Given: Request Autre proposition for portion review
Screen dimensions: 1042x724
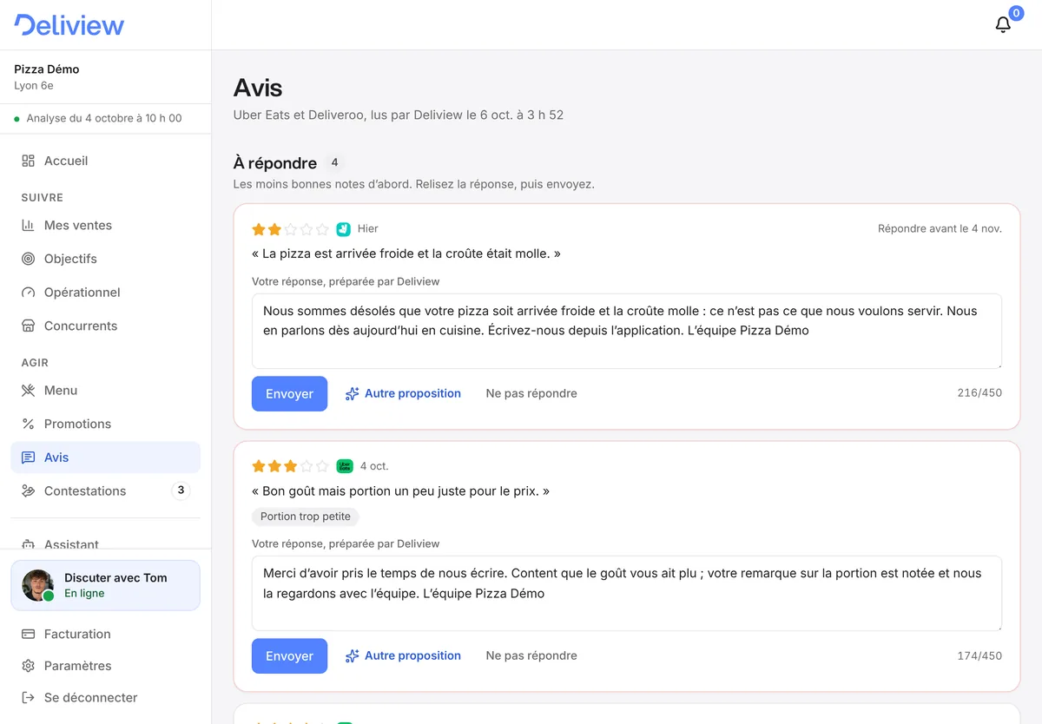Looking at the screenshot, I should (403, 655).
